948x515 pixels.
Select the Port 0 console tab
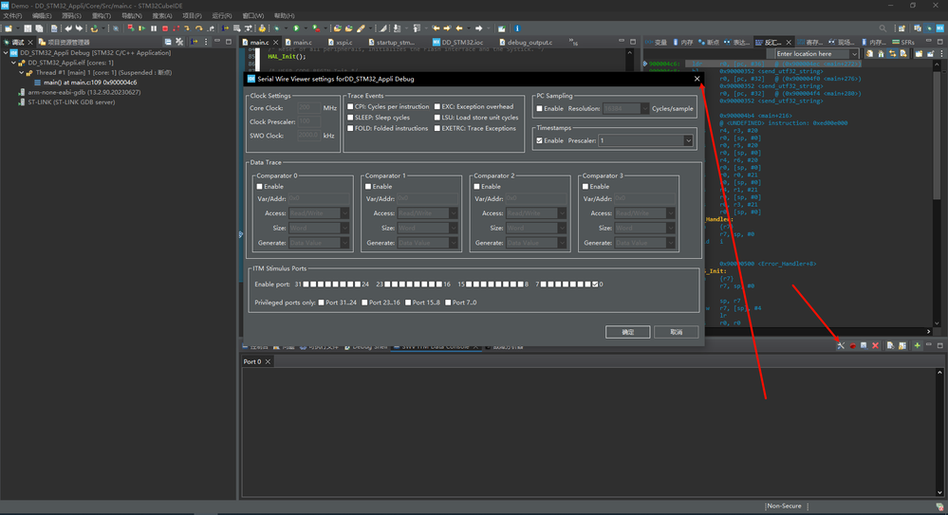point(252,361)
